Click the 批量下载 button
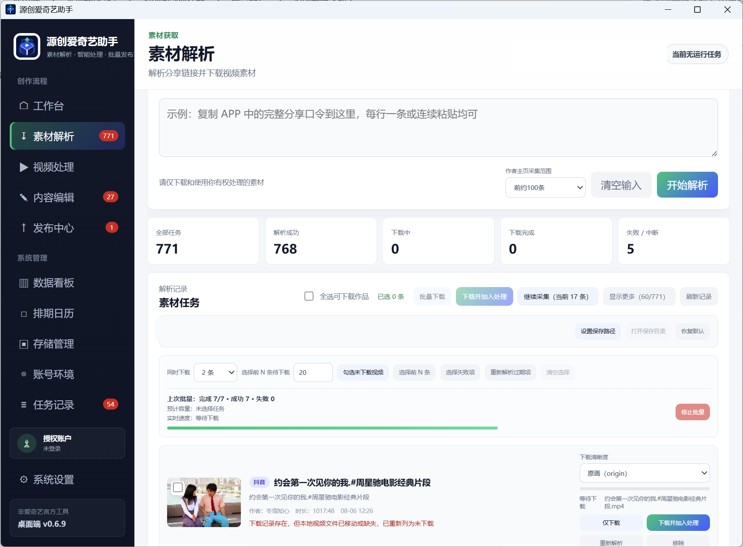The image size is (743, 547). [432, 296]
